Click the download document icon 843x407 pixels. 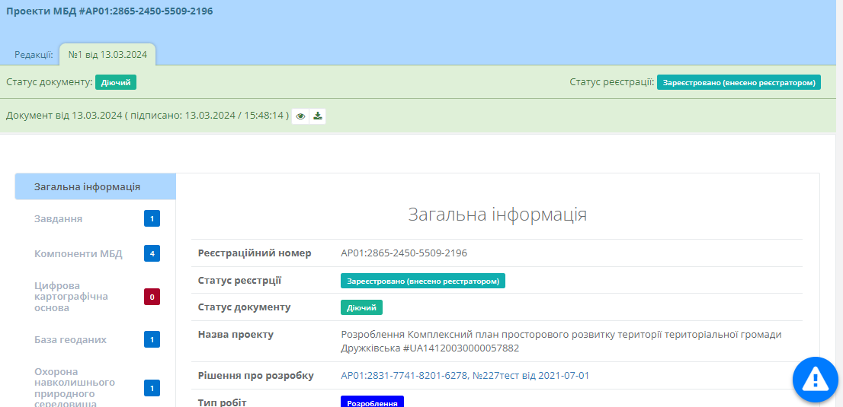coord(318,116)
